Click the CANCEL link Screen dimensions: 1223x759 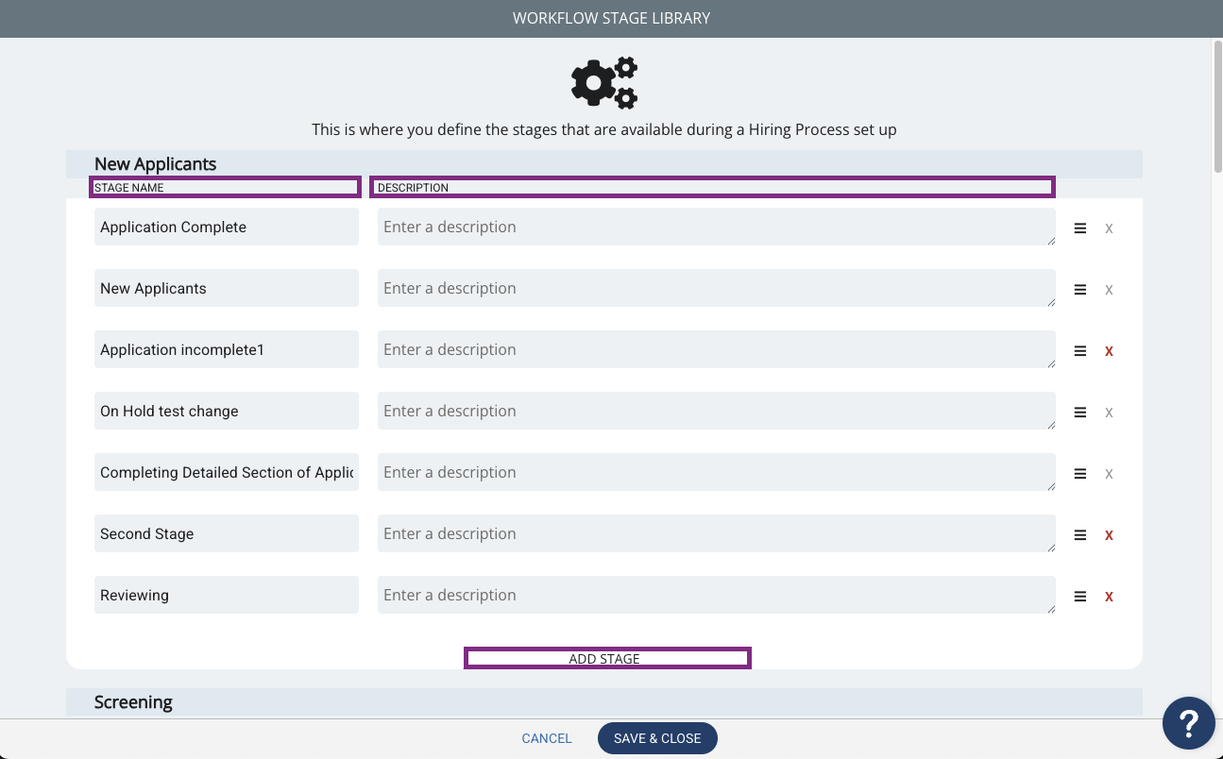[547, 738]
